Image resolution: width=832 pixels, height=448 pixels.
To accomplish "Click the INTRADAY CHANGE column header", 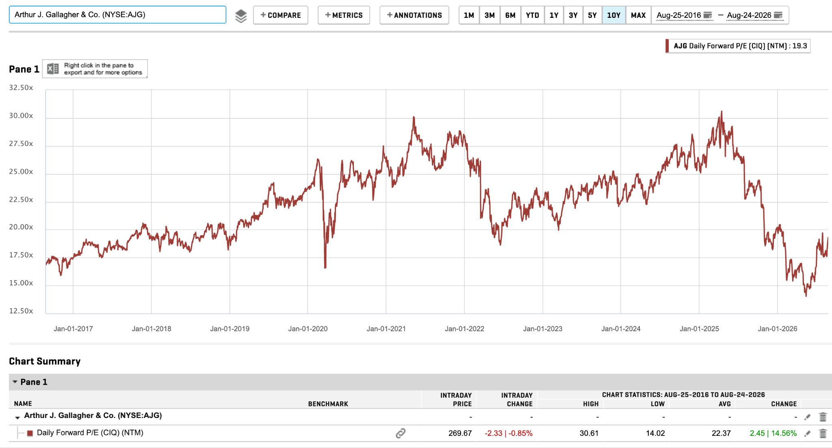I will (517, 399).
